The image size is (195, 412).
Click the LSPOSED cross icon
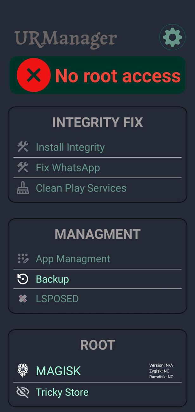[x=22, y=298]
